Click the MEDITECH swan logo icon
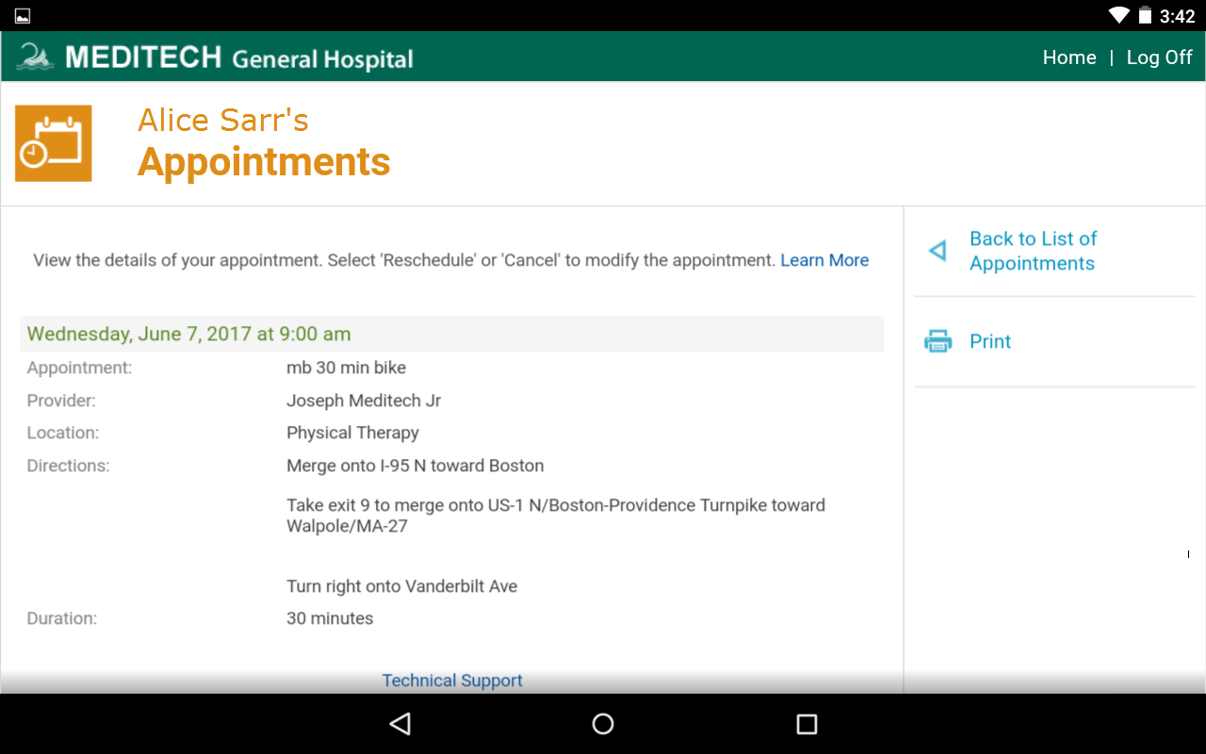 [36, 57]
